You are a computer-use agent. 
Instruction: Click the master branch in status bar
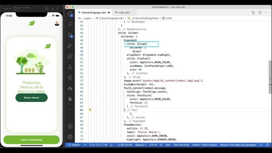coord(74,145)
